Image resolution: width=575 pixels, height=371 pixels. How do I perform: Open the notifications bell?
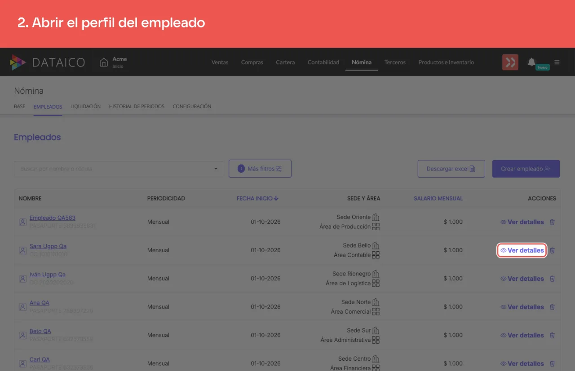click(532, 62)
